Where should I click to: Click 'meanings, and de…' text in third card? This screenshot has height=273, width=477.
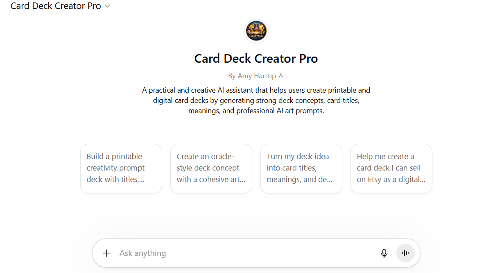(299, 179)
